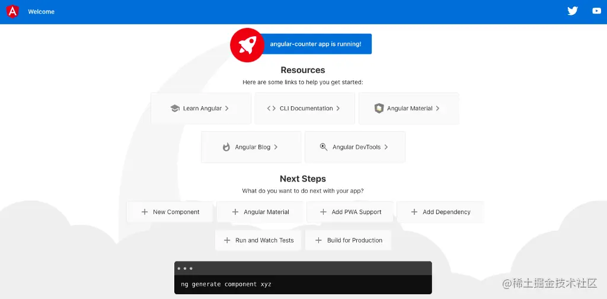Click code brackets icon on CLI Documentation

(x=271, y=109)
